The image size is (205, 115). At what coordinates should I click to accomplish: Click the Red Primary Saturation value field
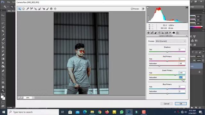(182, 64)
